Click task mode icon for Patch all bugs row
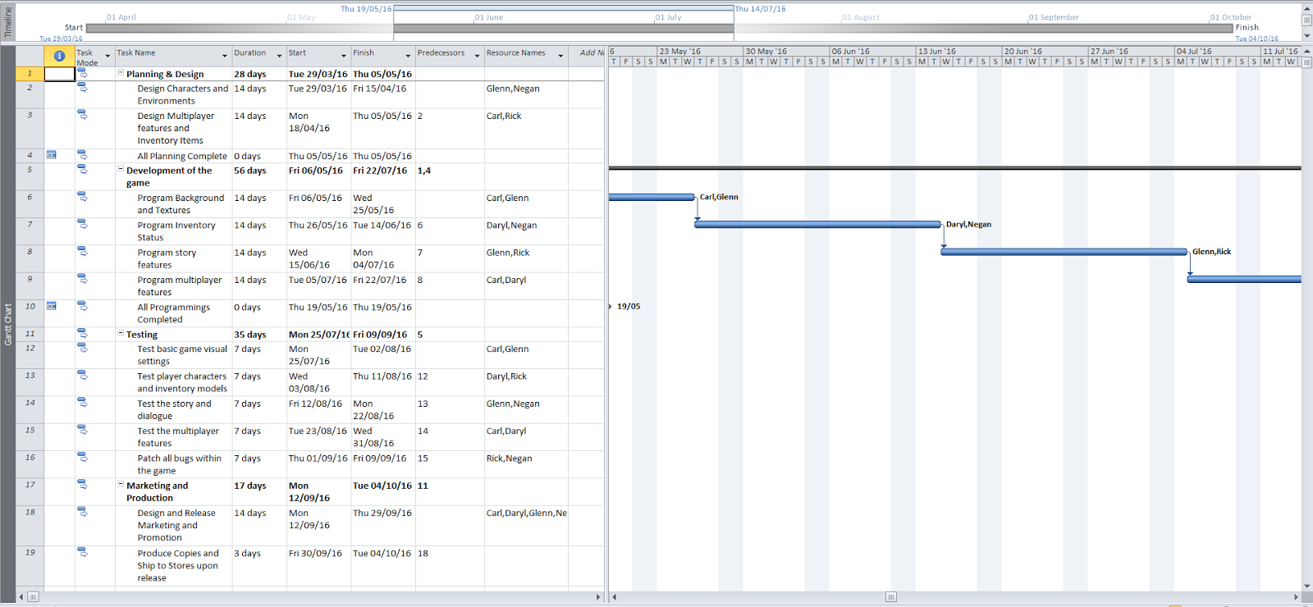Screen dimensions: 1313x607 tap(82, 458)
